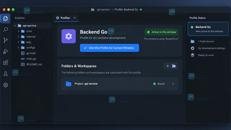Click the layers icon beside Ready to work

pos(192,55)
